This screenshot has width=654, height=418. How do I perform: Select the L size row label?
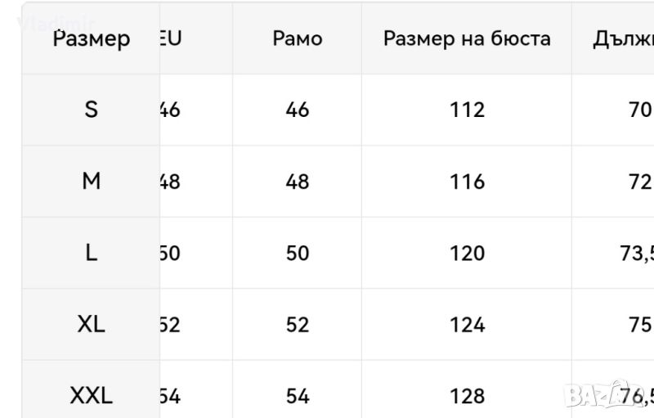(91, 254)
